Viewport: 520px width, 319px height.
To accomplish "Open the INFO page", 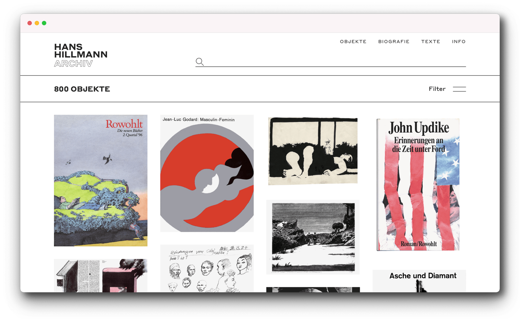I will pyautogui.click(x=459, y=41).
